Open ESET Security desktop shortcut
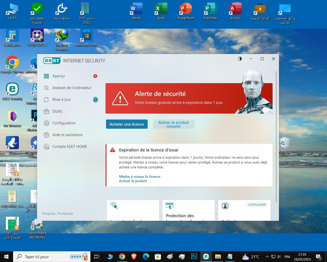 coord(12,92)
